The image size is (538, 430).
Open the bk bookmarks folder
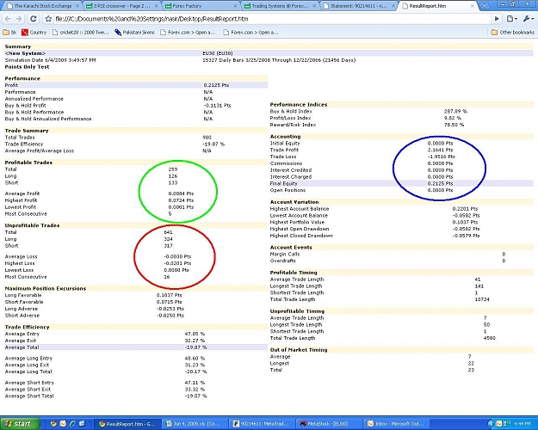[9, 32]
